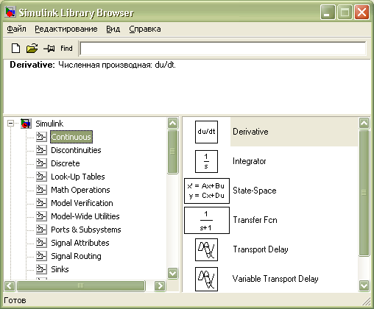Viewport: 374px width, 309px height.
Task: Click the icon beside Model-Wide Utilities
Action: click(x=41, y=216)
